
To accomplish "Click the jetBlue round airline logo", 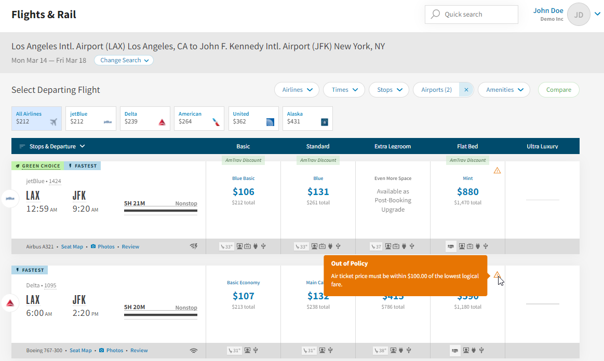I will [10, 199].
